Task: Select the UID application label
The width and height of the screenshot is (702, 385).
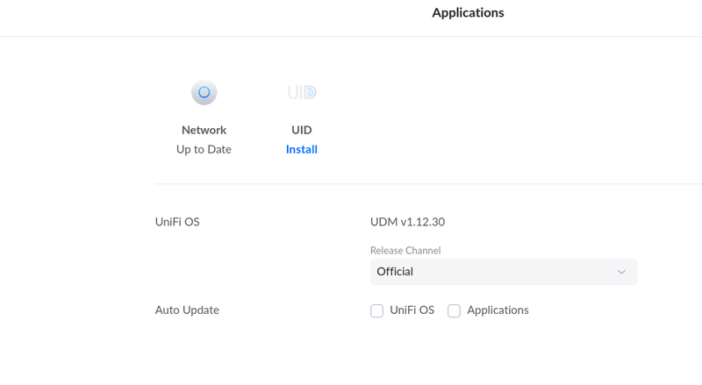Action: pyautogui.click(x=302, y=131)
